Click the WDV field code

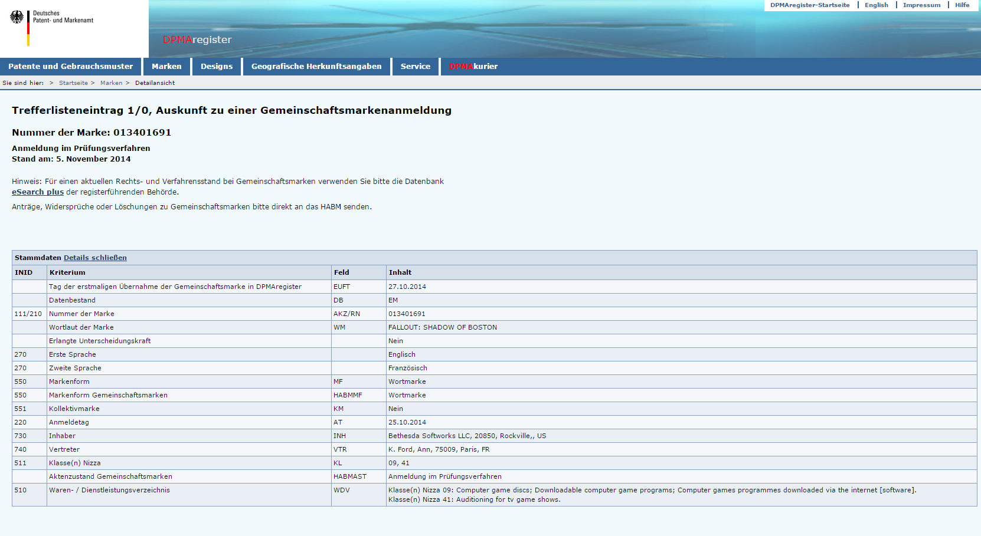[x=341, y=490]
